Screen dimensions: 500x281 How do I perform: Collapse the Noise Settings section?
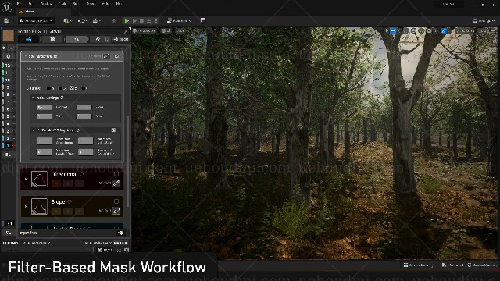click(33, 98)
